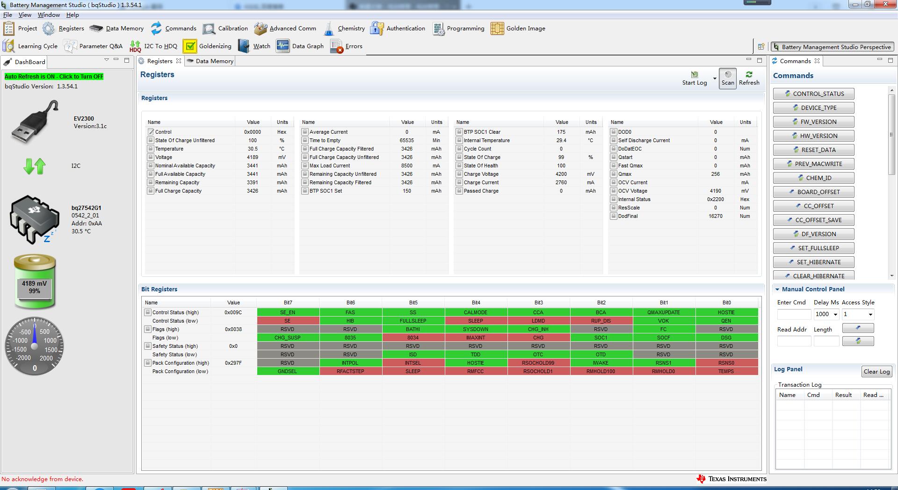Click the Enter Cmd input field
Viewport: 898px width, 490px height.
click(794, 314)
